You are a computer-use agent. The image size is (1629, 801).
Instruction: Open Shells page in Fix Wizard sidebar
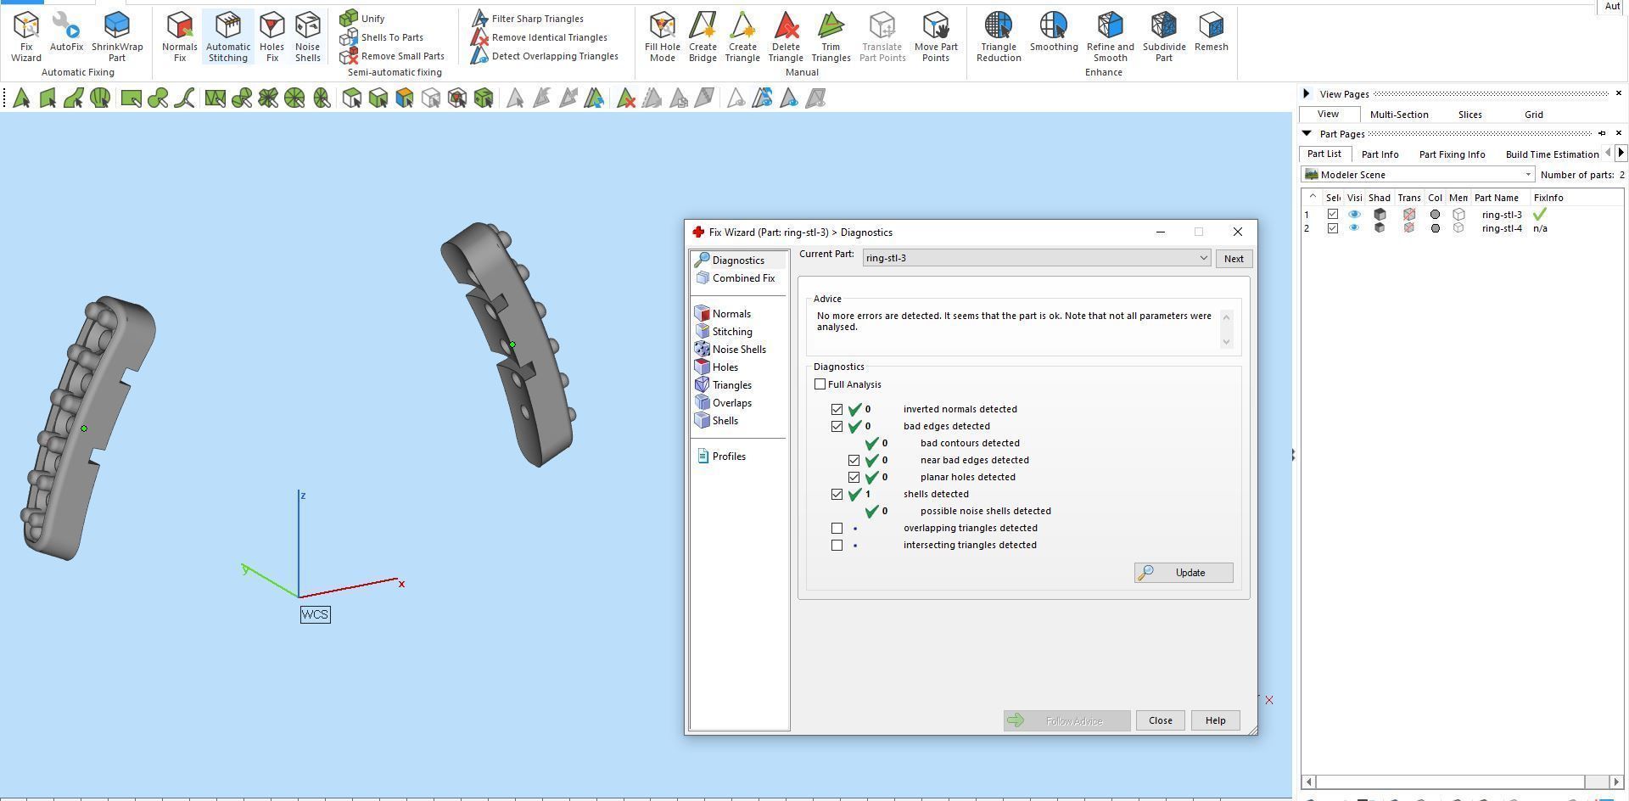pyautogui.click(x=717, y=421)
